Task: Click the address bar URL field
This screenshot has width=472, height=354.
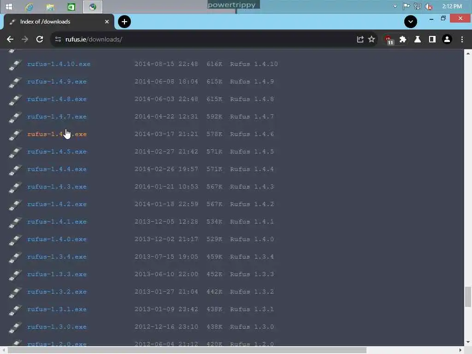Action: (x=205, y=40)
